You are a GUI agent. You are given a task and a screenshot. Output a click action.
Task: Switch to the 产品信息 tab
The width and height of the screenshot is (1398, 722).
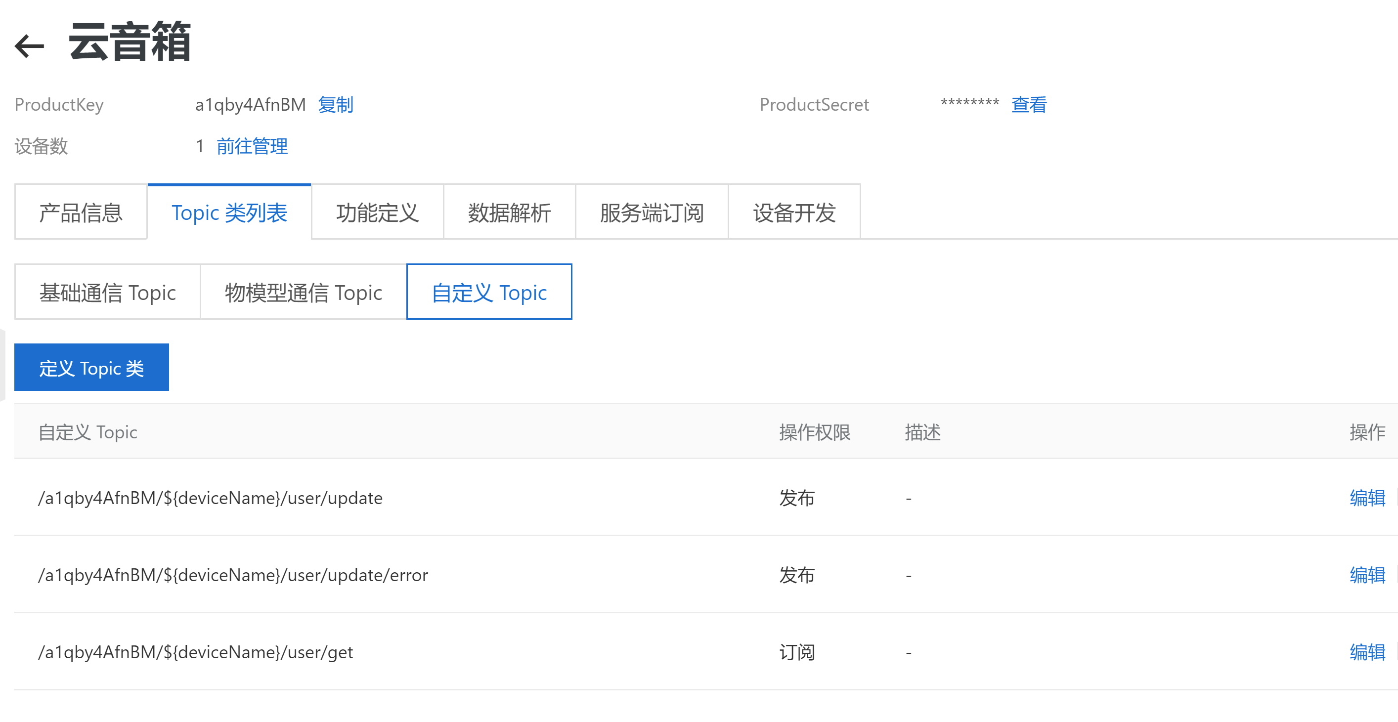pos(81,212)
